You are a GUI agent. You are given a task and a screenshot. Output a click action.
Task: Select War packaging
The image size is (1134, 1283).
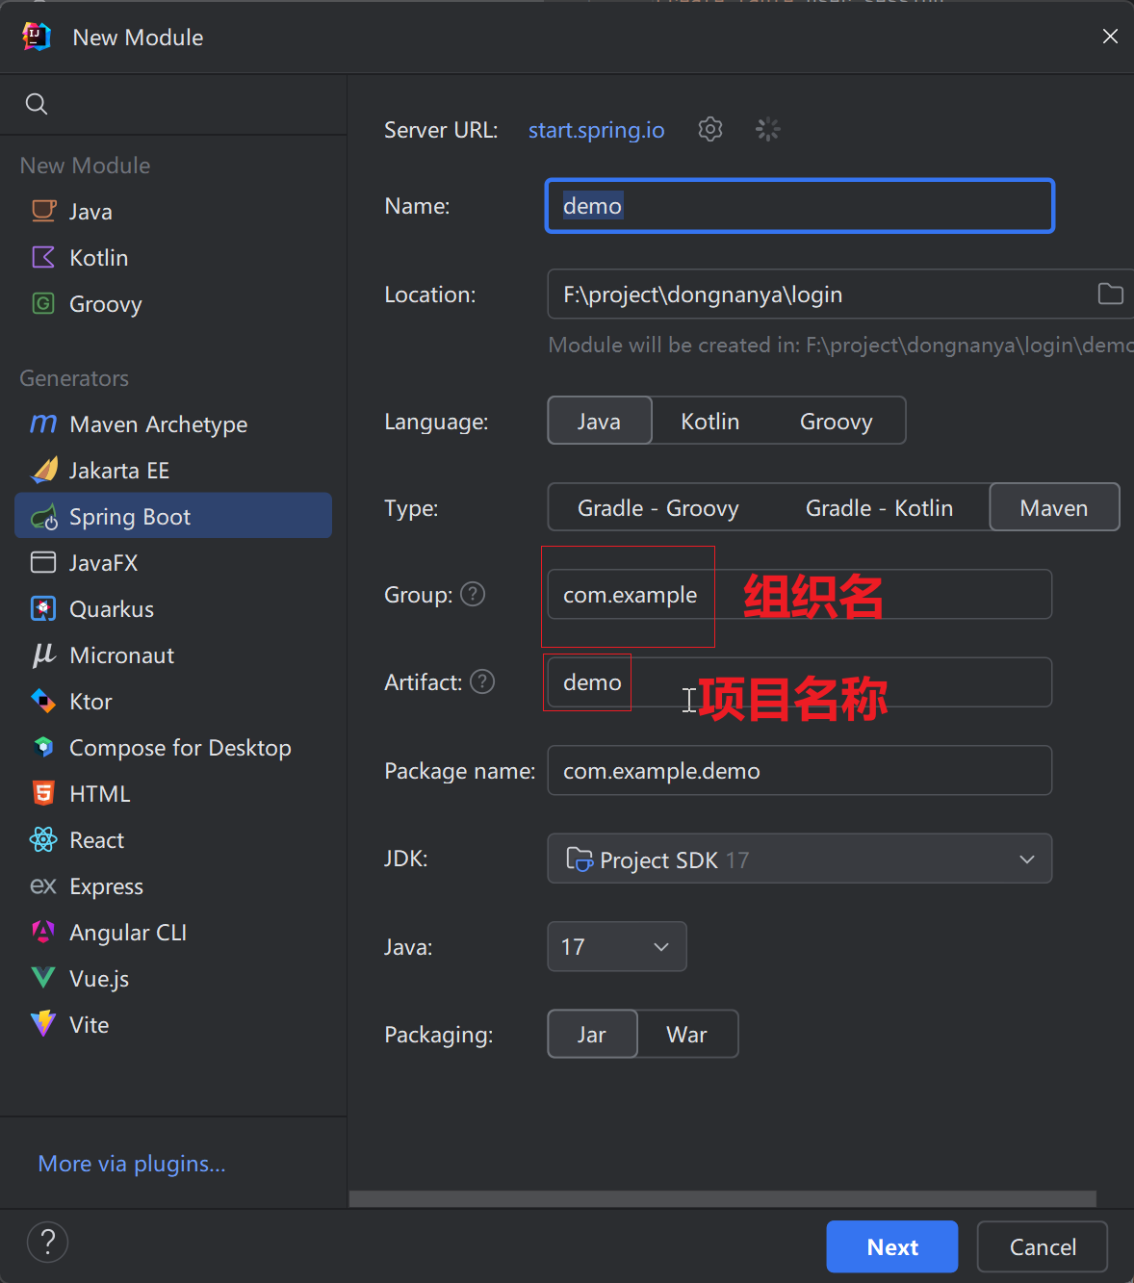coord(687,1034)
